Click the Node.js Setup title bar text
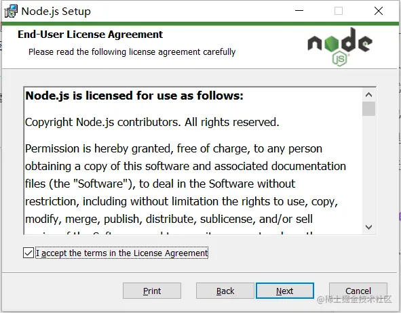401x313 pixels. [56, 12]
